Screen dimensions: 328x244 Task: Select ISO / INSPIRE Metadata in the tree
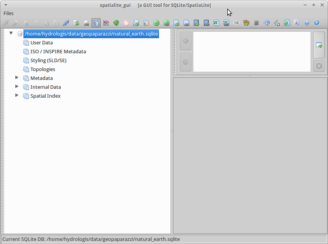(58, 51)
